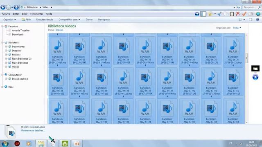Open the Organizar dropdown
This screenshot has width=262, height=147.
point(9,20)
